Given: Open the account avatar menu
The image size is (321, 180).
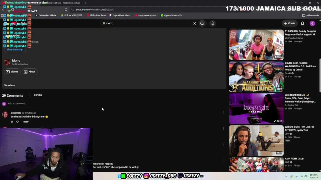Looking at the screenshot, I should pyautogui.click(x=312, y=23).
